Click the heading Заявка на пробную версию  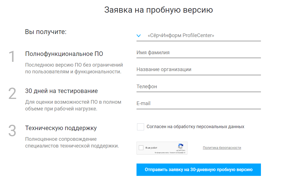tap(158, 10)
